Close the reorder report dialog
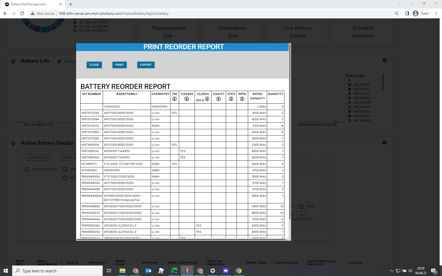 [x=94, y=65]
